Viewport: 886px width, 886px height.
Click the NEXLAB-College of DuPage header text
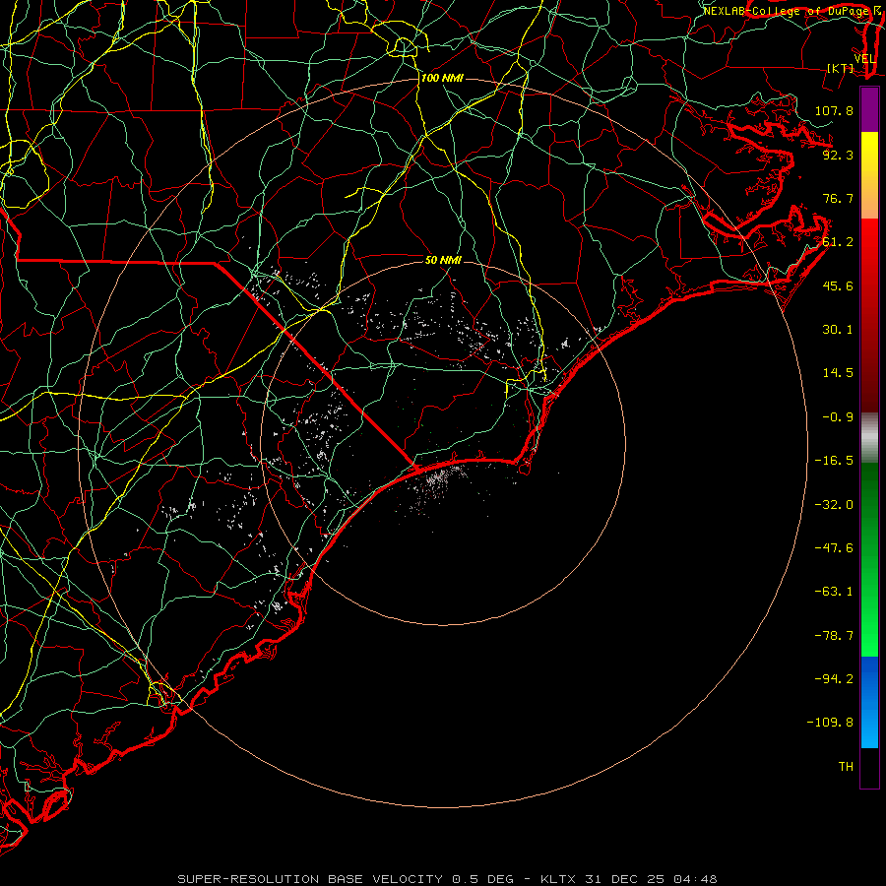(788, 11)
